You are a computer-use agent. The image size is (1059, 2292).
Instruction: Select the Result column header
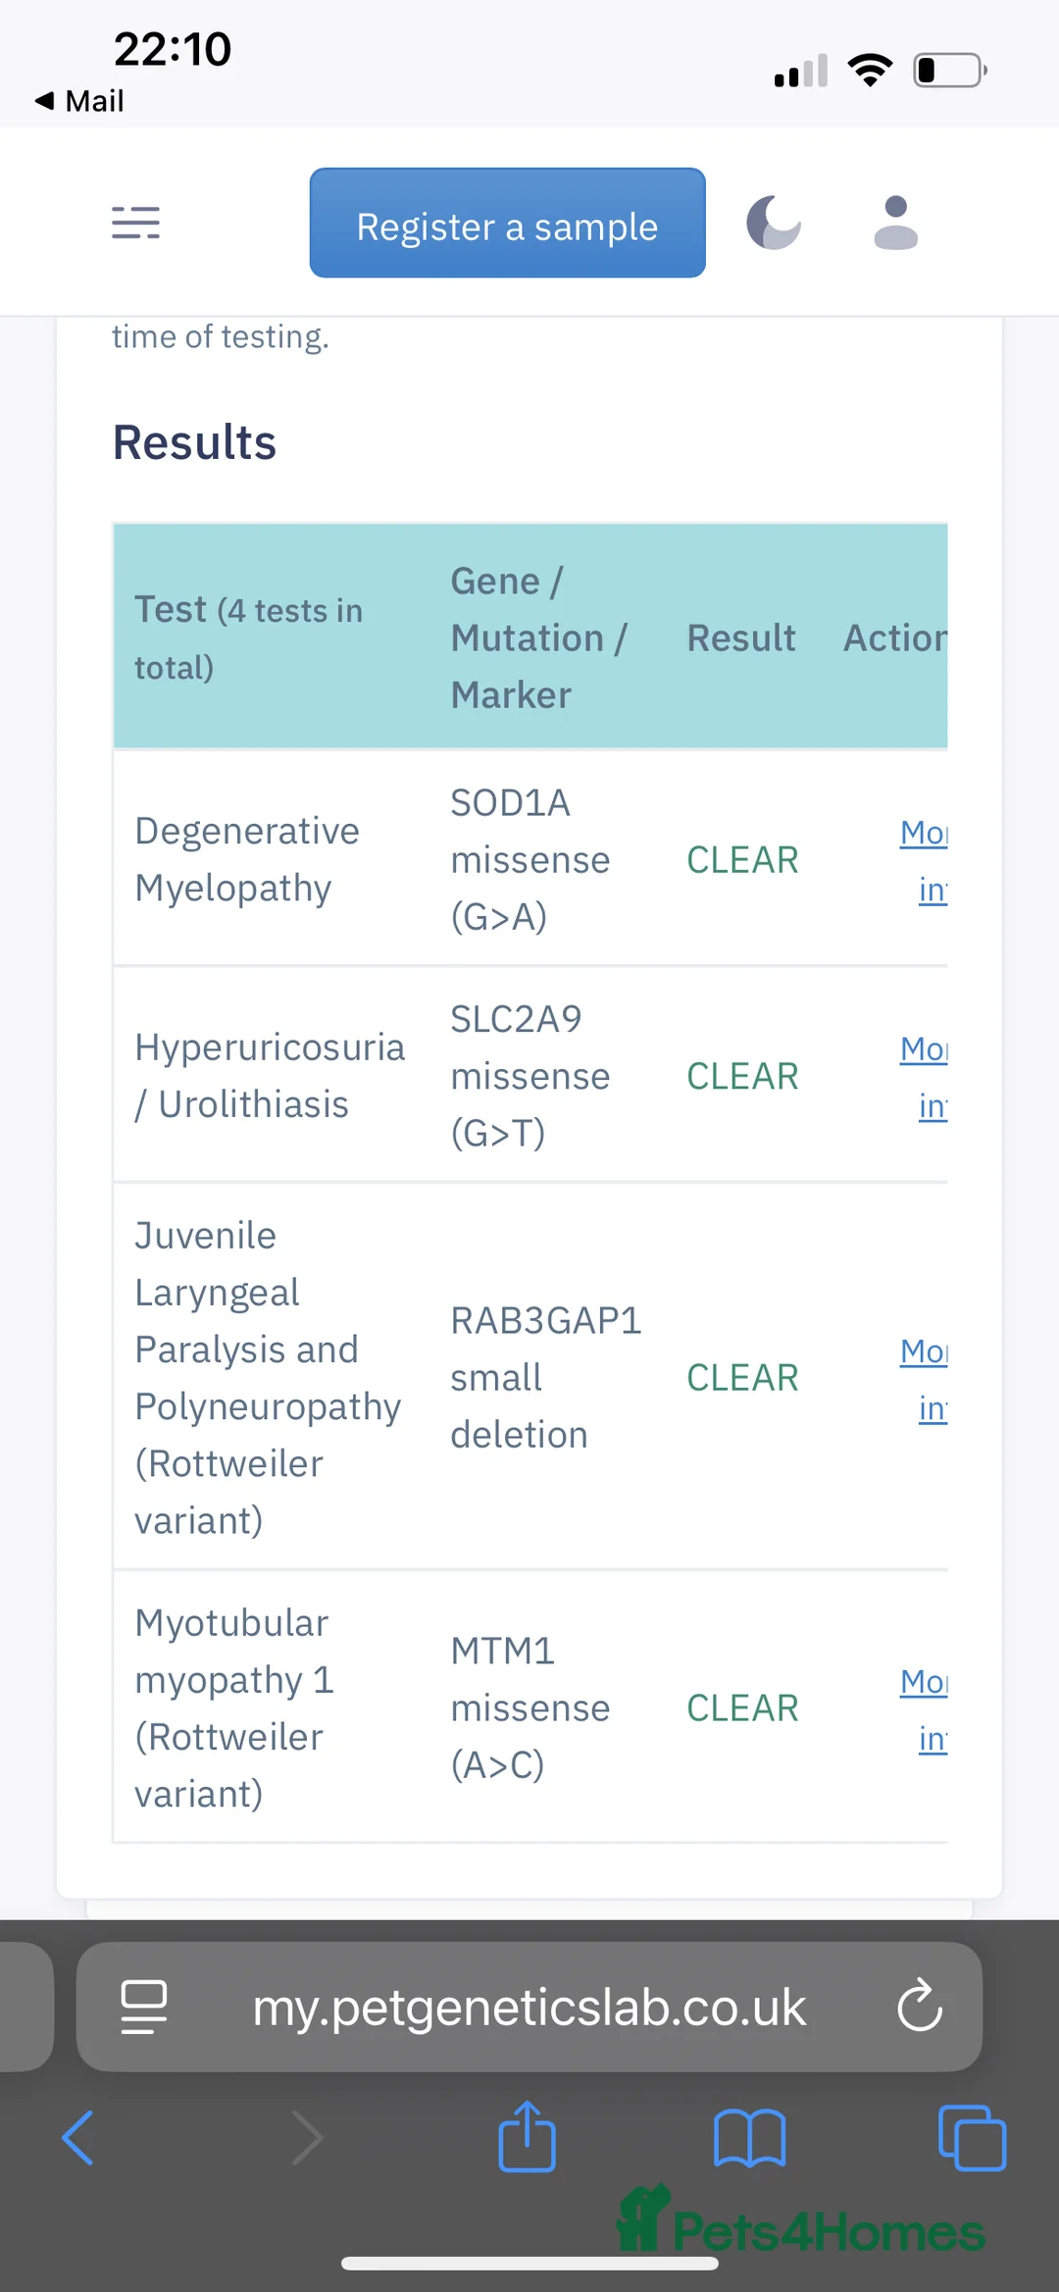[741, 638]
